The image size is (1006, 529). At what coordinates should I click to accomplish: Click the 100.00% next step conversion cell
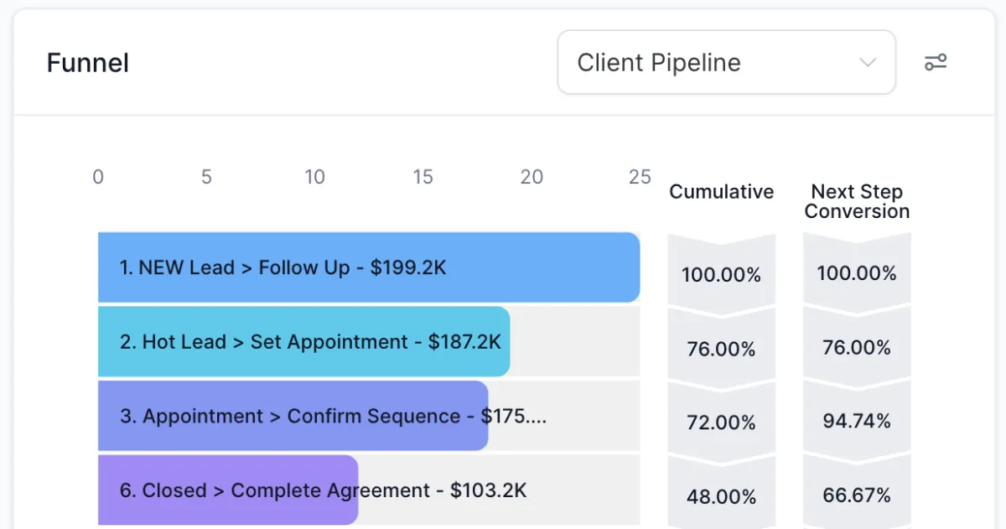click(857, 273)
